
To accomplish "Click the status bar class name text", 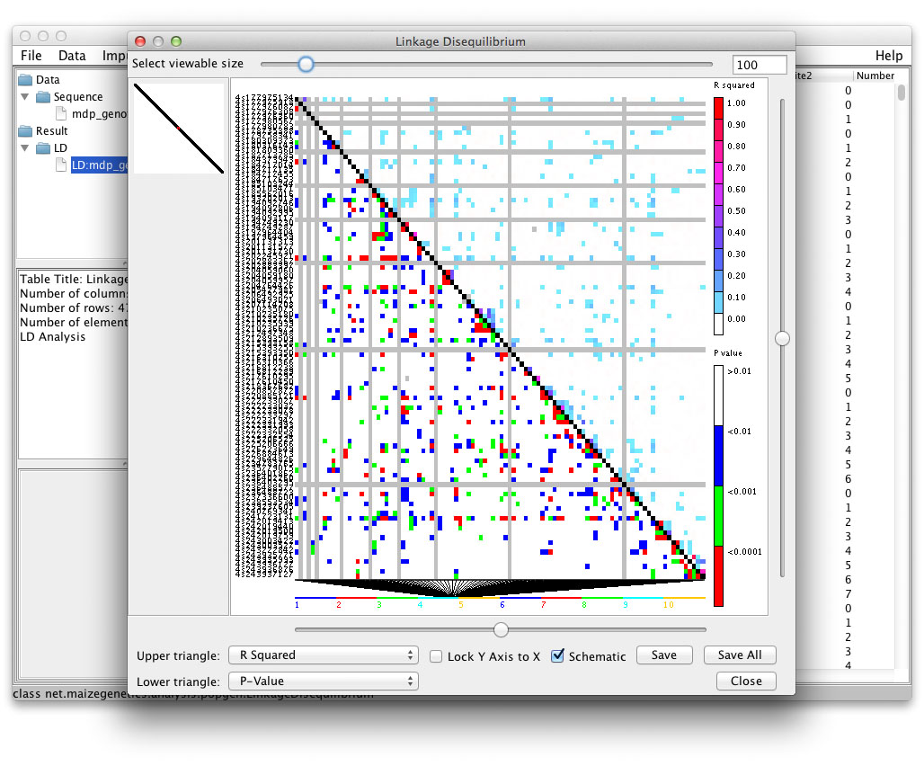I will tap(192, 693).
